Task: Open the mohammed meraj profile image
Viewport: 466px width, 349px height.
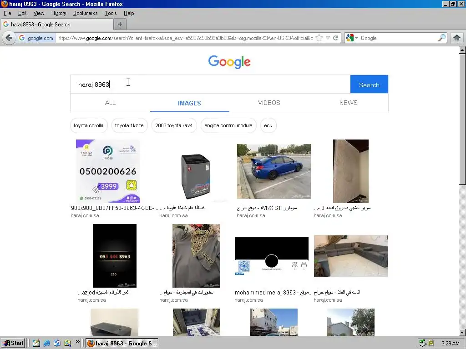Action: (272, 256)
